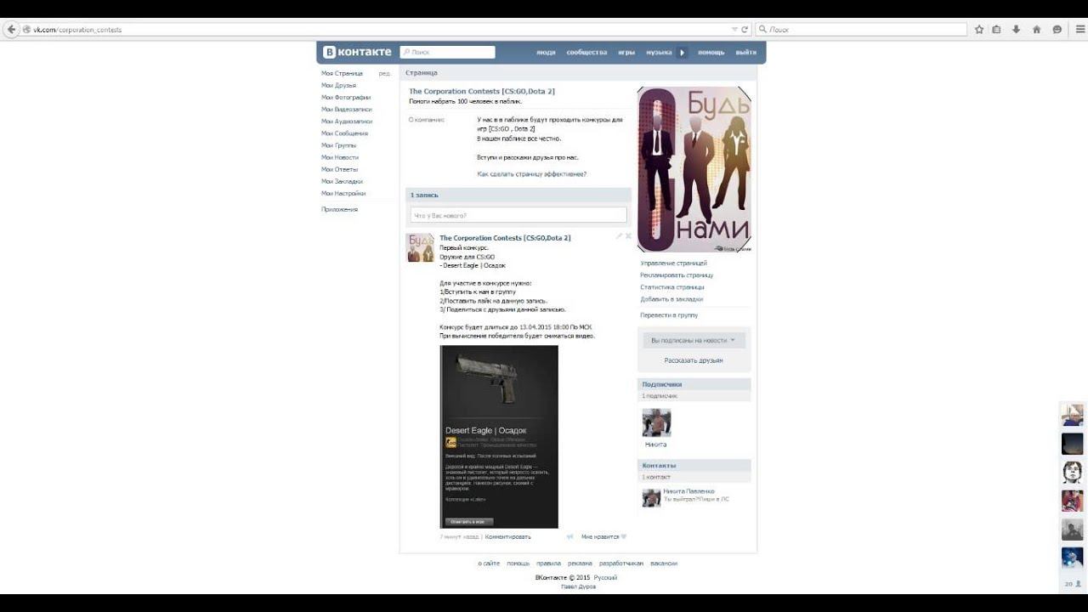Delete the post with the X icon
This screenshot has width=1088, height=612.
(628, 236)
